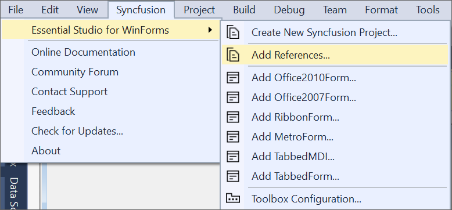Viewport: 452px width, 210px height.
Task: Open the Syncfusion menu
Action: 141,10
